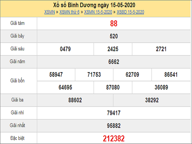Select the number 58947
Viewport: 192px width, 144px height.
(x=56, y=75)
